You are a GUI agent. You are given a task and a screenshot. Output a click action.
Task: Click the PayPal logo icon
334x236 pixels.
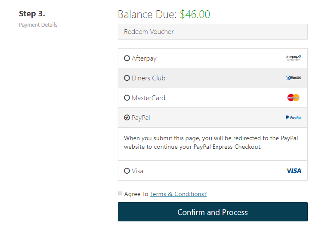293,117
